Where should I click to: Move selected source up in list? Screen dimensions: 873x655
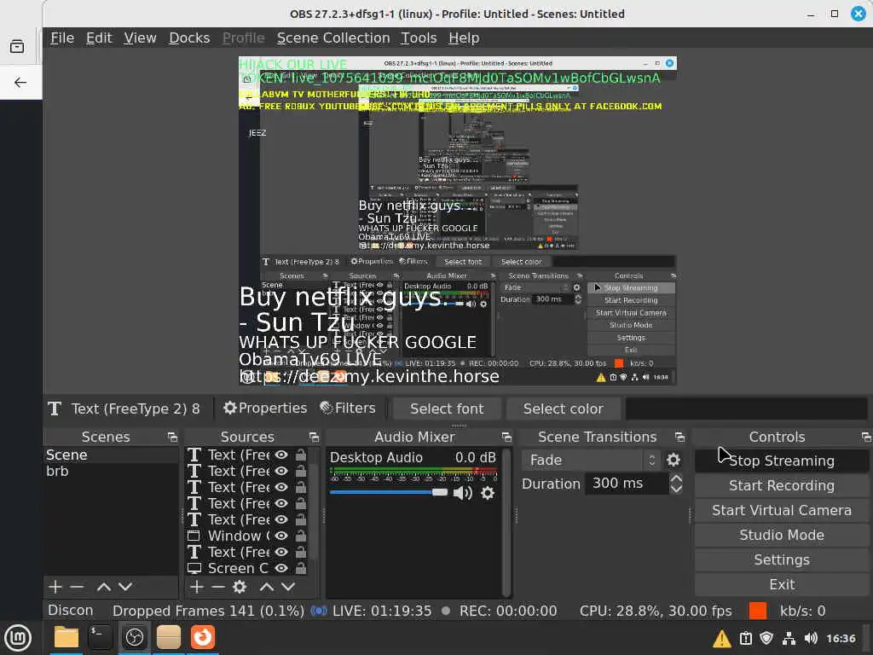(x=267, y=587)
